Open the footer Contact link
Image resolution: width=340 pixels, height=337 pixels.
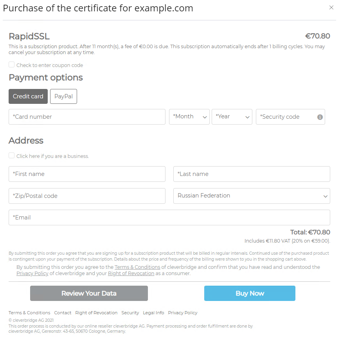63,313
